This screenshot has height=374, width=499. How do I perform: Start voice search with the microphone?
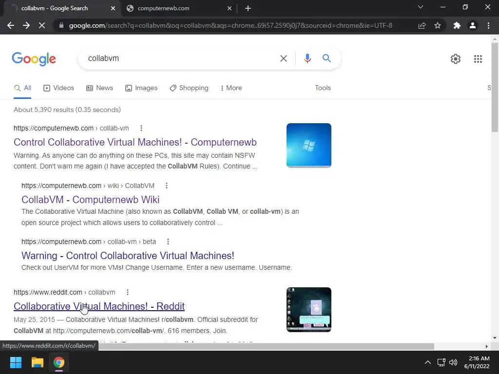[x=307, y=58]
